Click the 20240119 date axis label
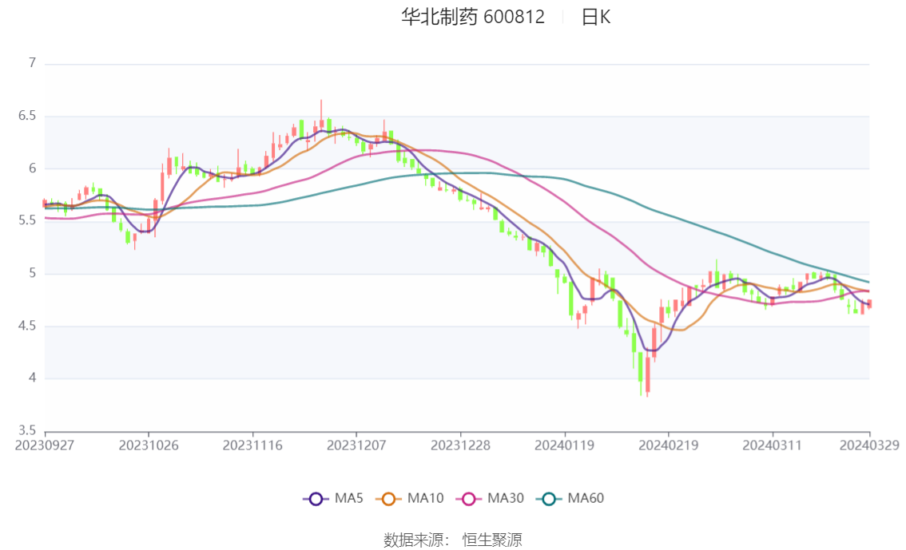The width and height of the screenshot is (906, 550). [x=564, y=444]
